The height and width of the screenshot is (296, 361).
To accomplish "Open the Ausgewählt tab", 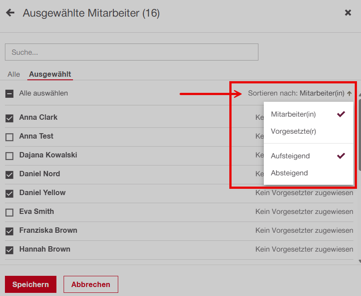I will click(x=50, y=74).
